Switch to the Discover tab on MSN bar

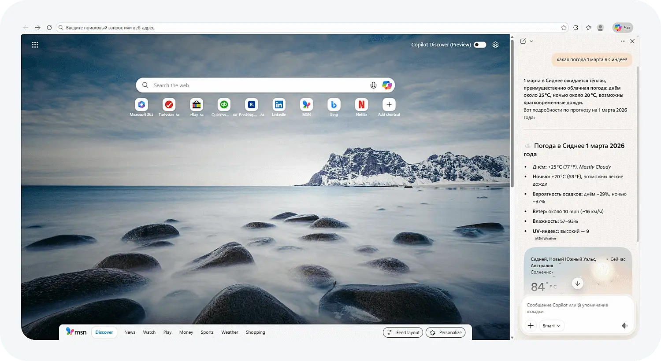pyautogui.click(x=104, y=332)
